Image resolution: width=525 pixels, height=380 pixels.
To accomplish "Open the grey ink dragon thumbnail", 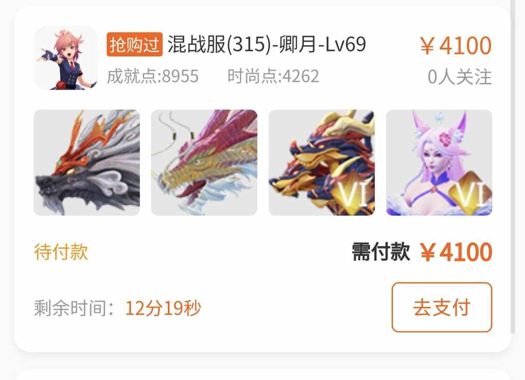I will click(86, 163).
